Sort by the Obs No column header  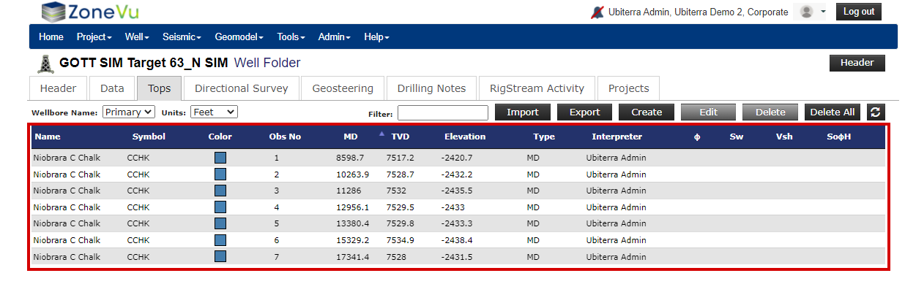[285, 137]
